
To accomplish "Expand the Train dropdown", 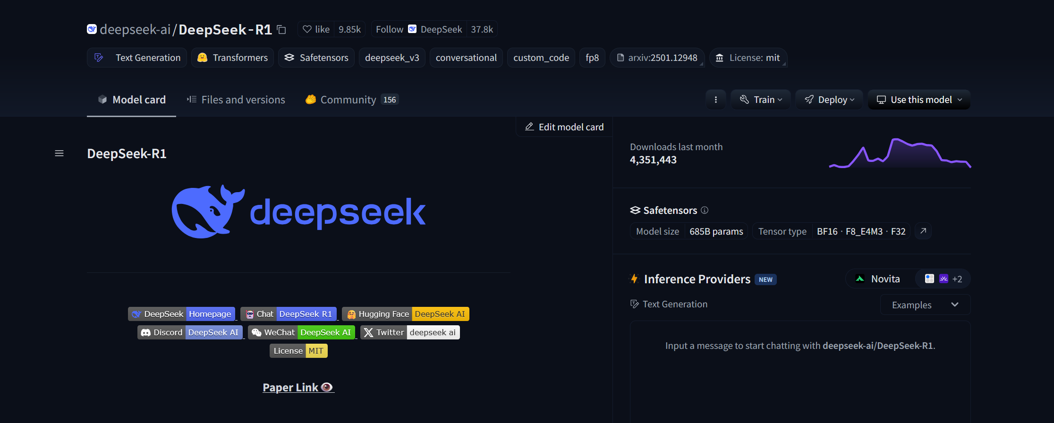I will pyautogui.click(x=761, y=100).
